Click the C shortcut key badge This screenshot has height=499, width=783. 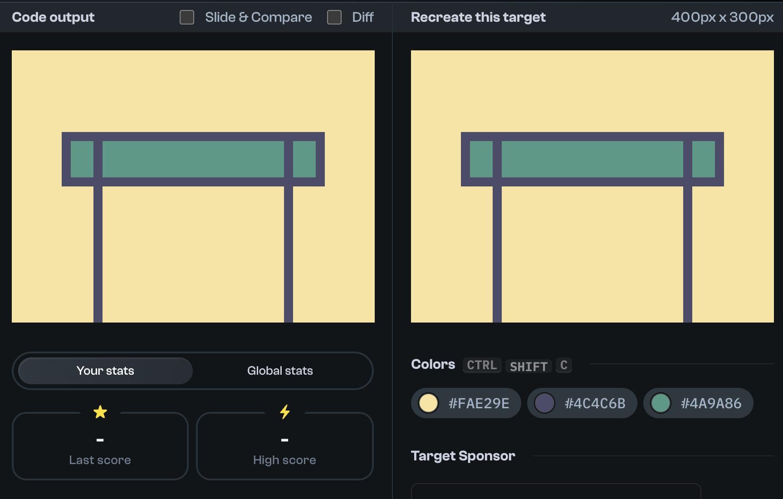coord(564,365)
